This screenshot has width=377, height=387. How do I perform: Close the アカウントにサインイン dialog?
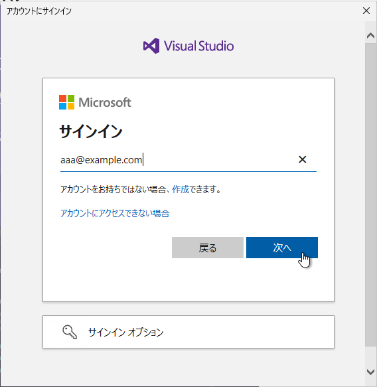[x=366, y=11]
